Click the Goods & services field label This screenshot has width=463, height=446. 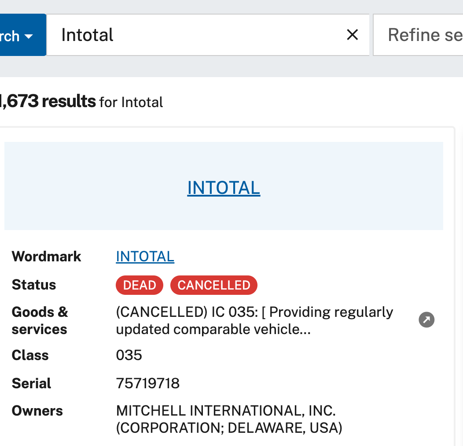(x=40, y=320)
